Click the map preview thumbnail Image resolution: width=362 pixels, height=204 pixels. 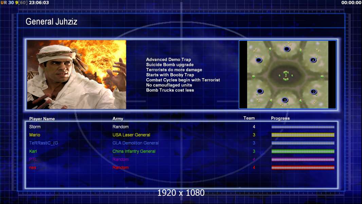[x=287, y=74]
